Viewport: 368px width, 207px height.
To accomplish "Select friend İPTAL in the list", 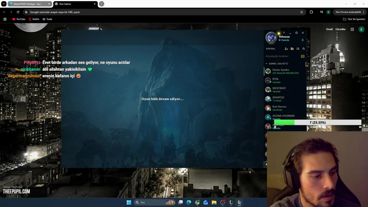I will 285,80.
